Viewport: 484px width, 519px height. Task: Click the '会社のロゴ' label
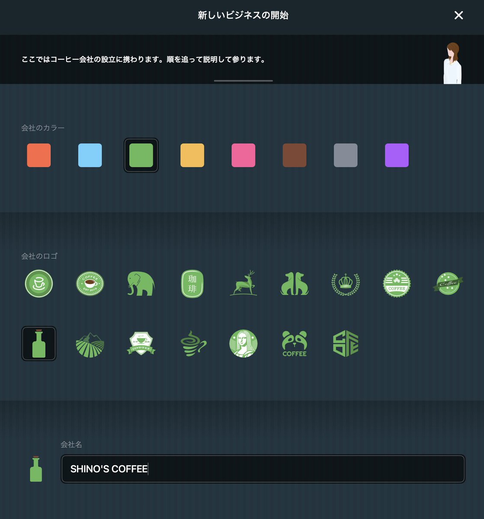point(39,256)
